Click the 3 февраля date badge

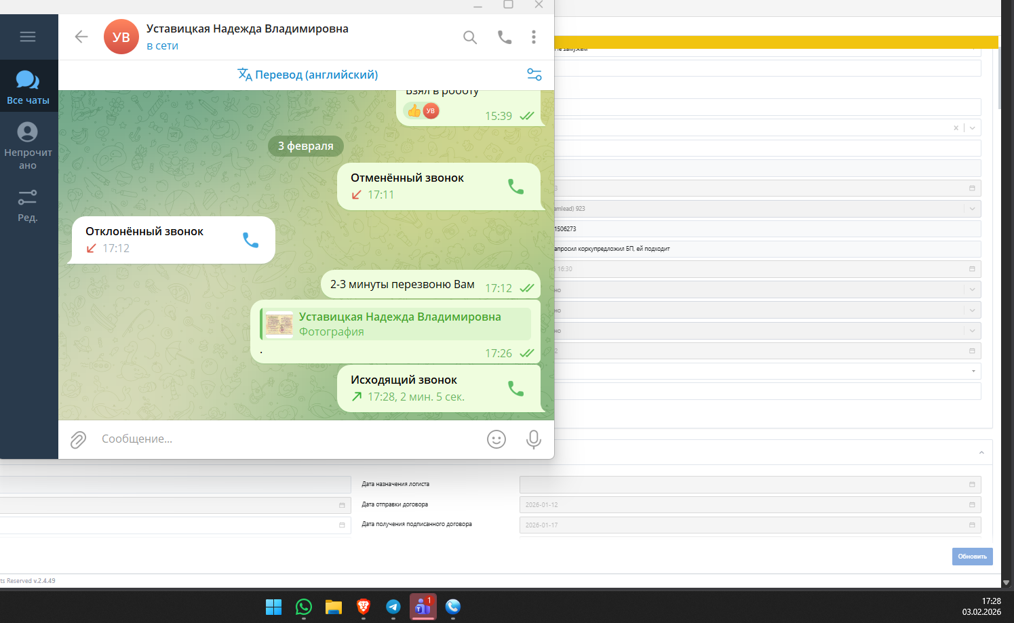[306, 146]
